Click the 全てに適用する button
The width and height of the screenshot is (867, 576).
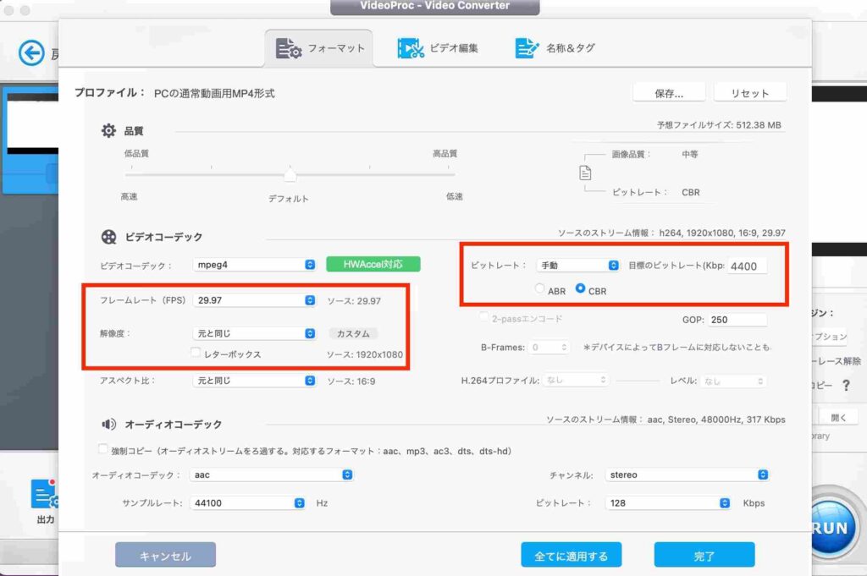(572, 555)
